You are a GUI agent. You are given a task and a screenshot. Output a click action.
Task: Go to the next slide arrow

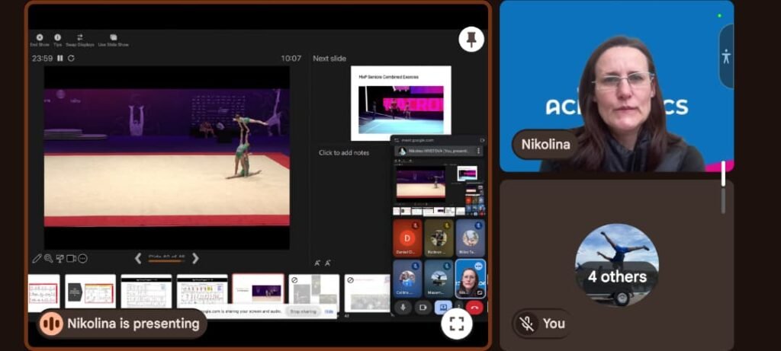[x=195, y=258]
